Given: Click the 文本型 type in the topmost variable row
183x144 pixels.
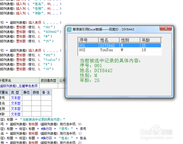Looking at the screenshot, I should 16,98.
